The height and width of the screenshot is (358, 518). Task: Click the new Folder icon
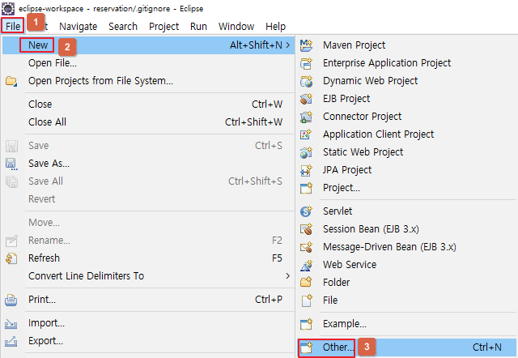coord(306,283)
